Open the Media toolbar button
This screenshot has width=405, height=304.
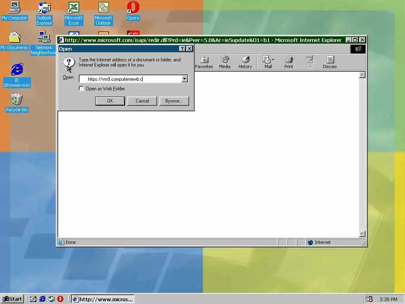[225, 62]
